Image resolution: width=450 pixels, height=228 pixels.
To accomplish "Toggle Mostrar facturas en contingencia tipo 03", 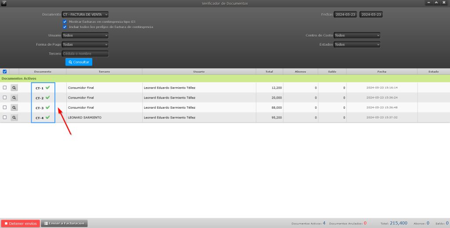I will 65,22.
